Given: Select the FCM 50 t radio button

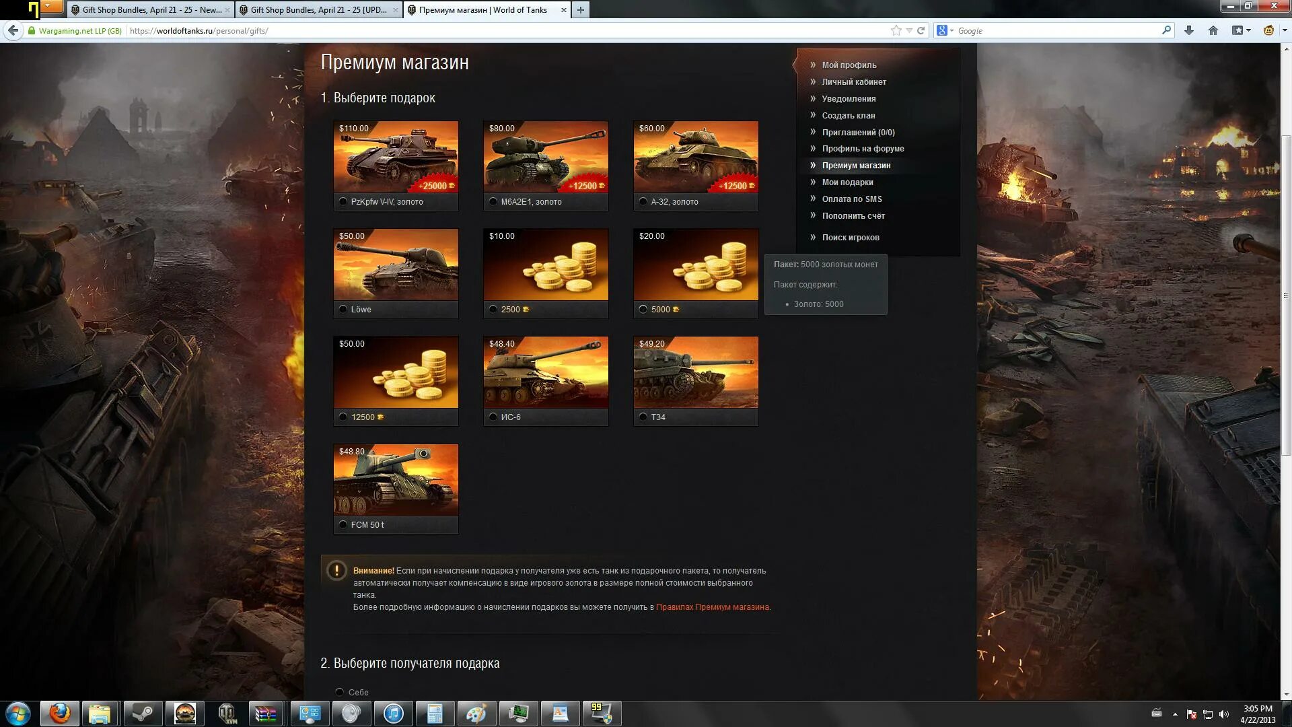Looking at the screenshot, I should click(343, 525).
